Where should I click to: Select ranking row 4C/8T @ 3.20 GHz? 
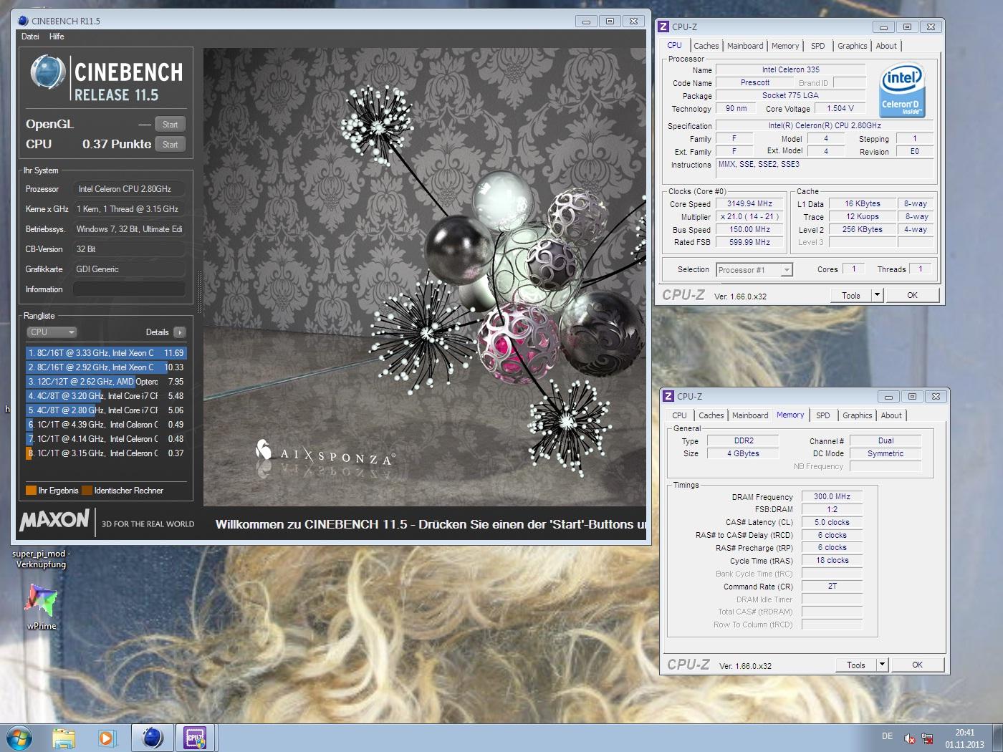tap(106, 396)
